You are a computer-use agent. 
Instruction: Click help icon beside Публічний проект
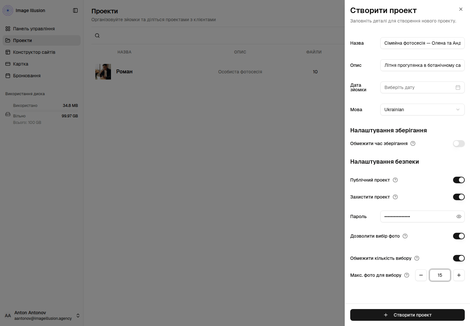pos(395,180)
